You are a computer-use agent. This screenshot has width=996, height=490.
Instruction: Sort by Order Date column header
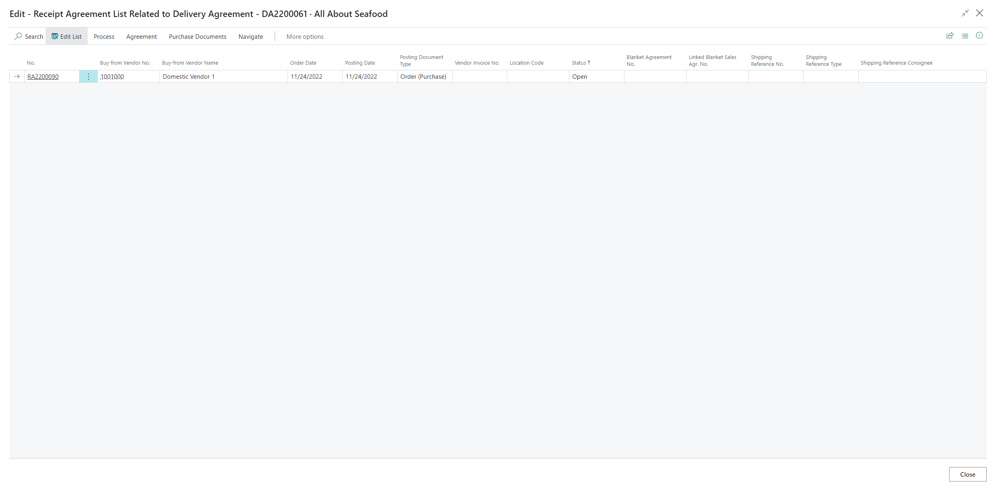coord(303,63)
